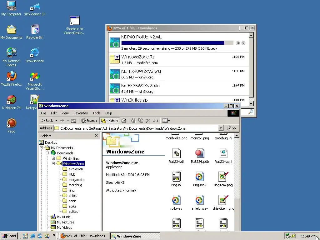Select the Rat234.xml file icon
This screenshot has width=320, height=240.
pyautogui.click(x=223, y=156)
